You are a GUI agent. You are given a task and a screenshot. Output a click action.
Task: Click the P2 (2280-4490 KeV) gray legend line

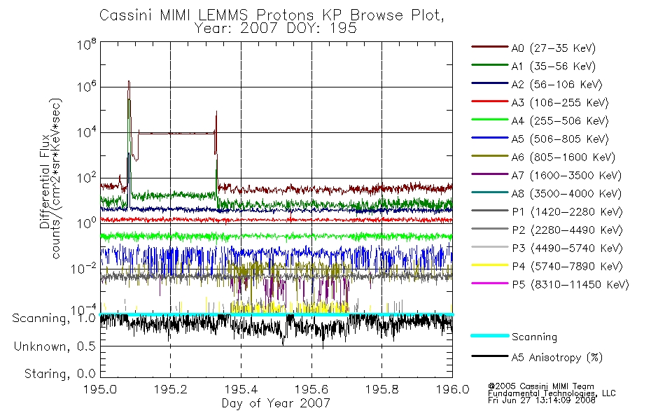(489, 229)
